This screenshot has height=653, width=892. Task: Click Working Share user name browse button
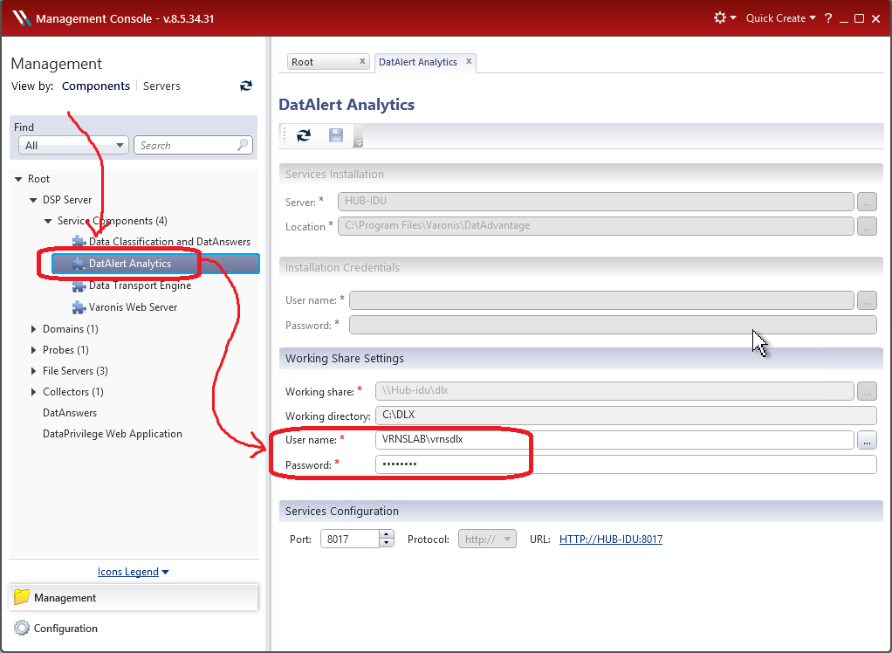(867, 440)
